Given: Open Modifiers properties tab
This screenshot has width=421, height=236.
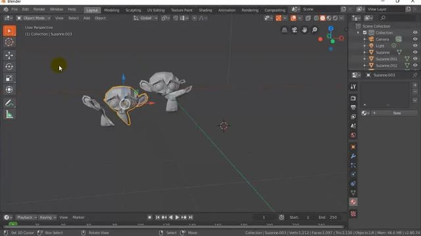Looking at the screenshot, I should coord(353,156).
